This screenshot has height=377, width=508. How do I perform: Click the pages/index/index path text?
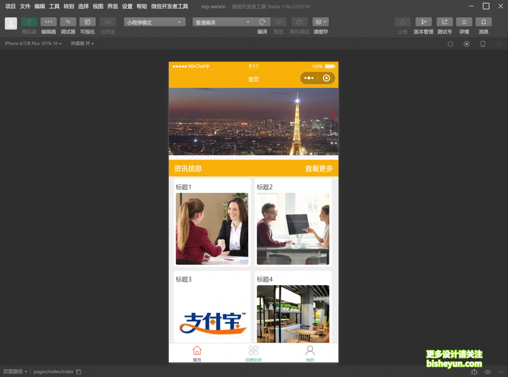[x=53, y=372]
